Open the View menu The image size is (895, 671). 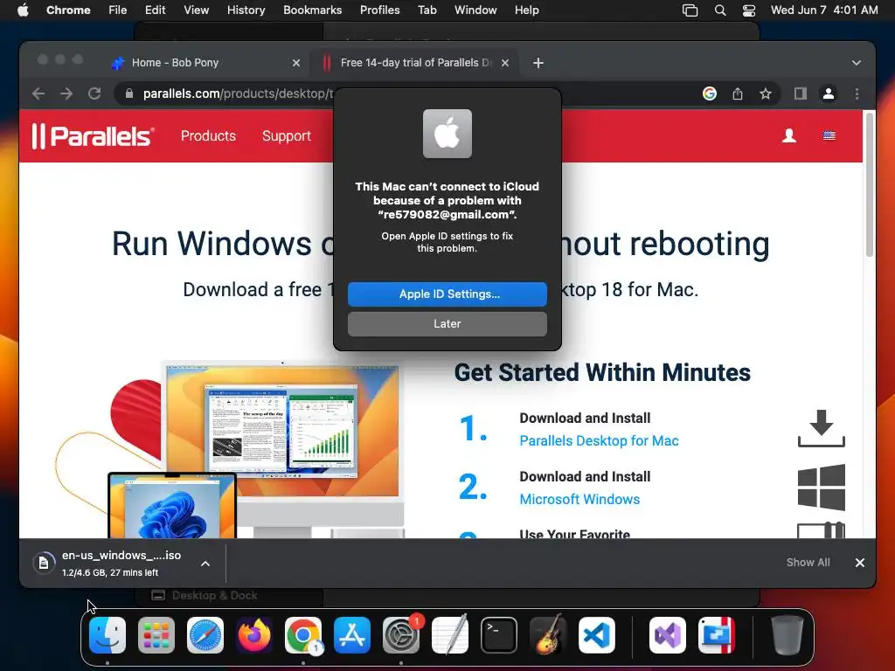tap(197, 10)
